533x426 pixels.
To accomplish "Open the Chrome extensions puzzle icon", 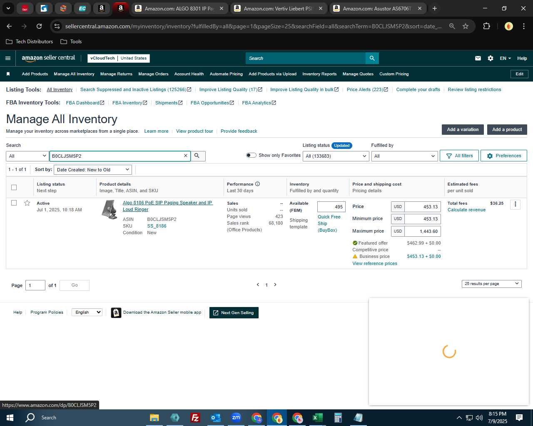I will click(x=486, y=26).
